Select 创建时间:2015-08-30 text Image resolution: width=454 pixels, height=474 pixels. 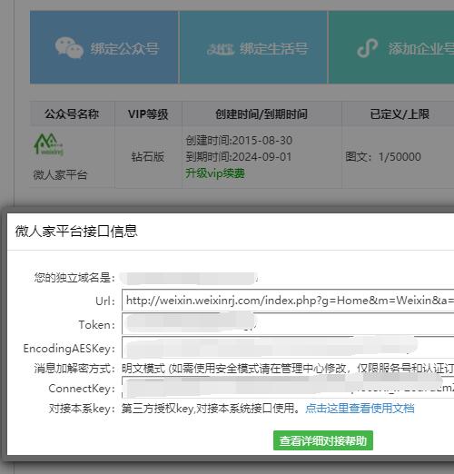pos(239,141)
